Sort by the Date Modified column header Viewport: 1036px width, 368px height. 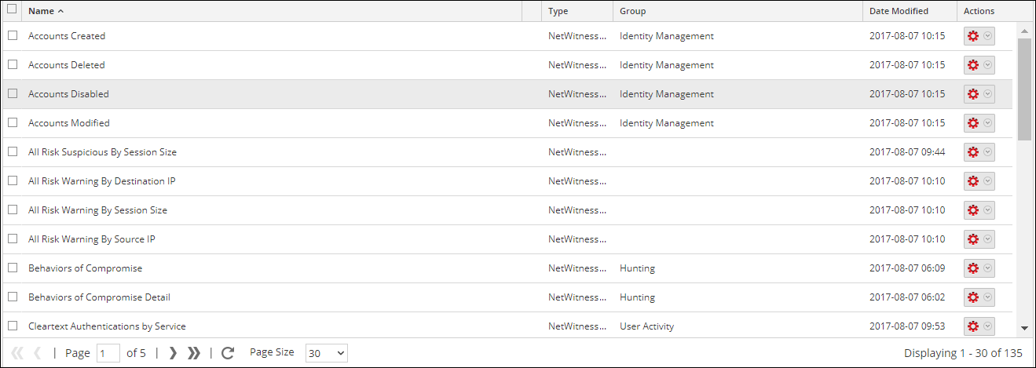pos(899,11)
